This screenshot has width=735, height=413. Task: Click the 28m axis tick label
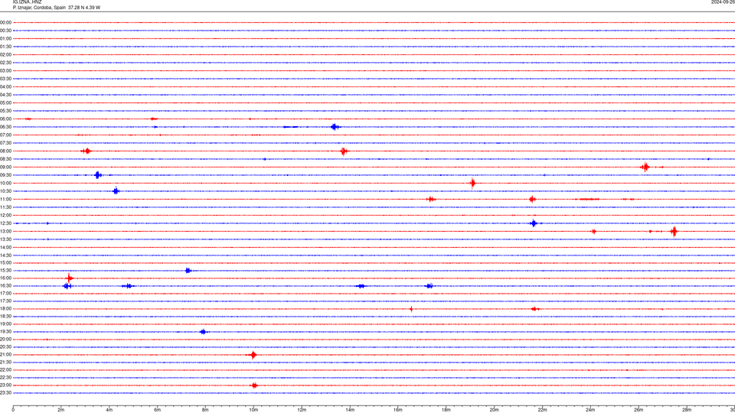687,410
